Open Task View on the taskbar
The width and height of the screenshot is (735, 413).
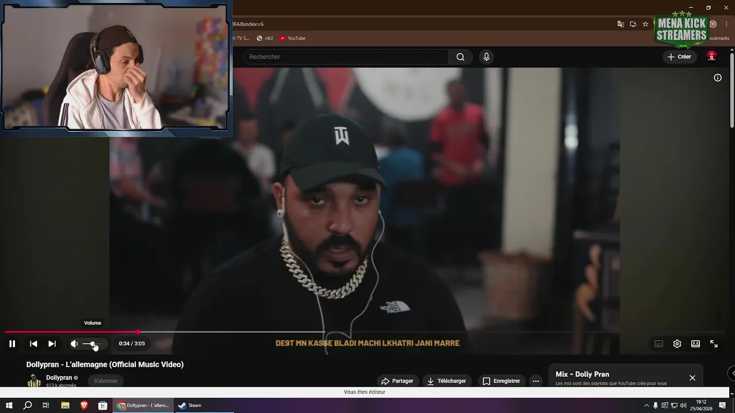[46, 406]
